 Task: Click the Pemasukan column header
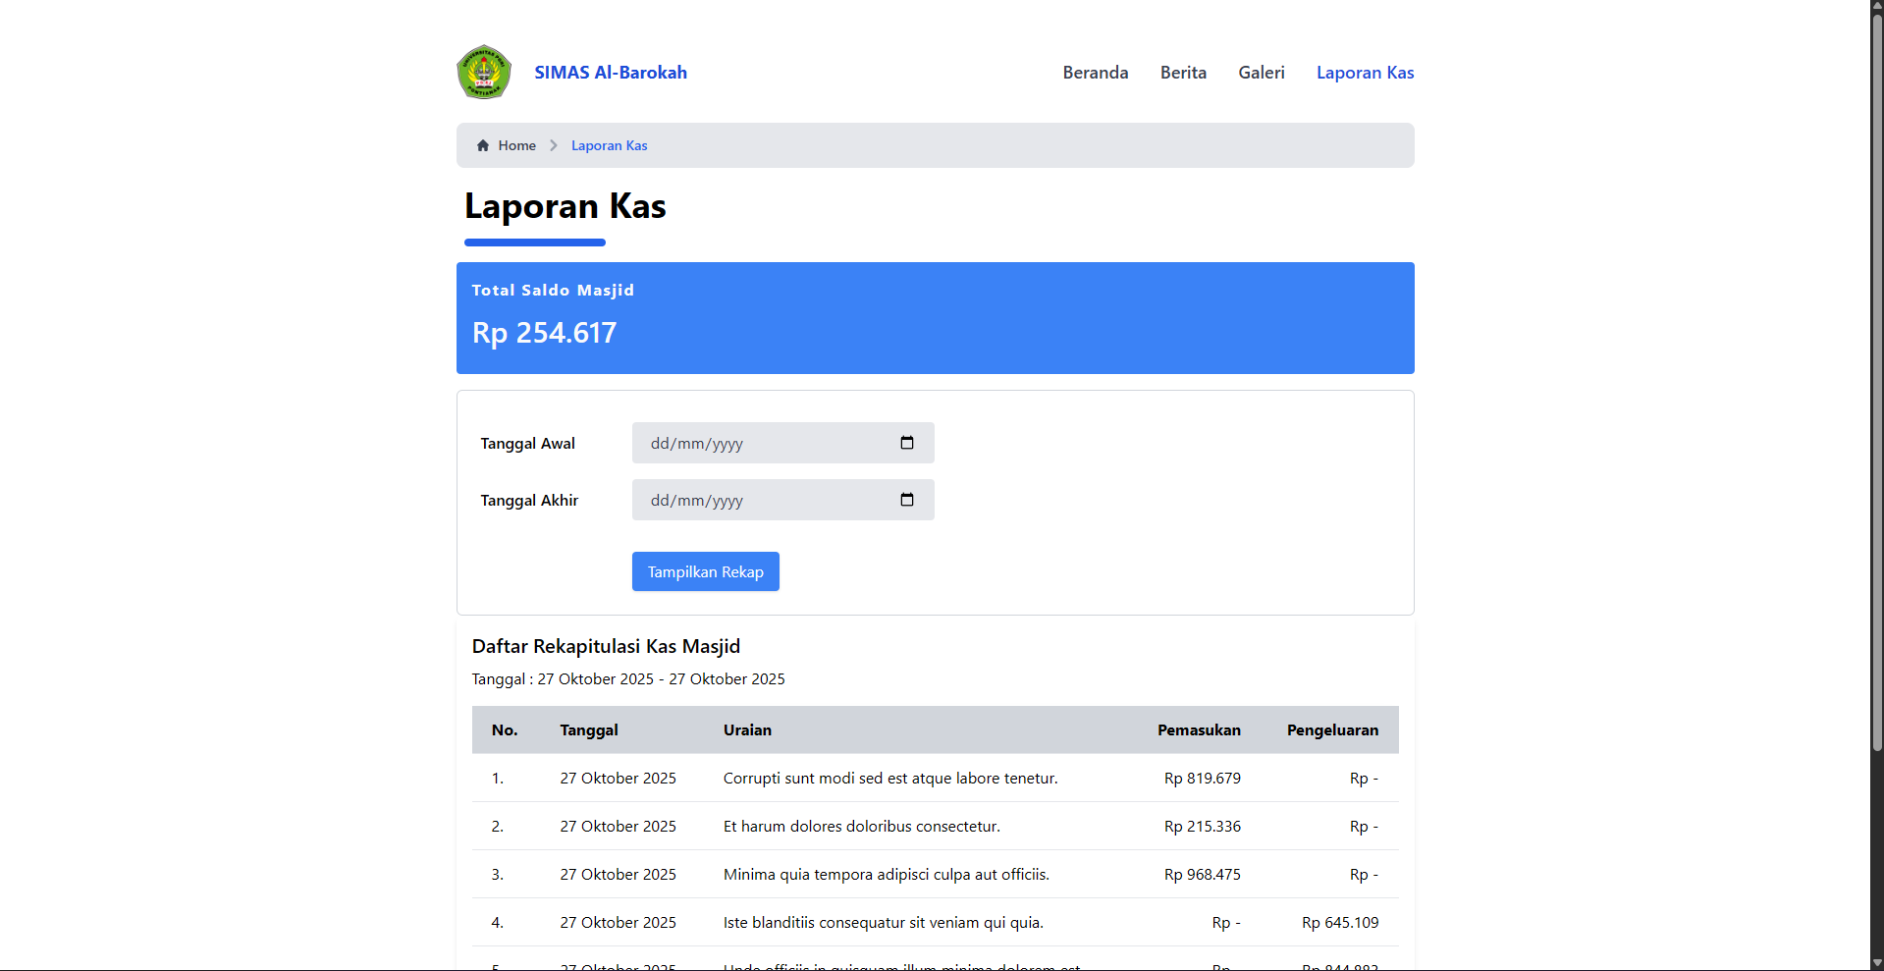point(1198,729)
